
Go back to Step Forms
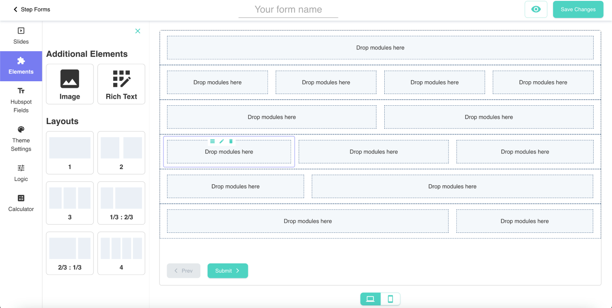coord(31,9)
